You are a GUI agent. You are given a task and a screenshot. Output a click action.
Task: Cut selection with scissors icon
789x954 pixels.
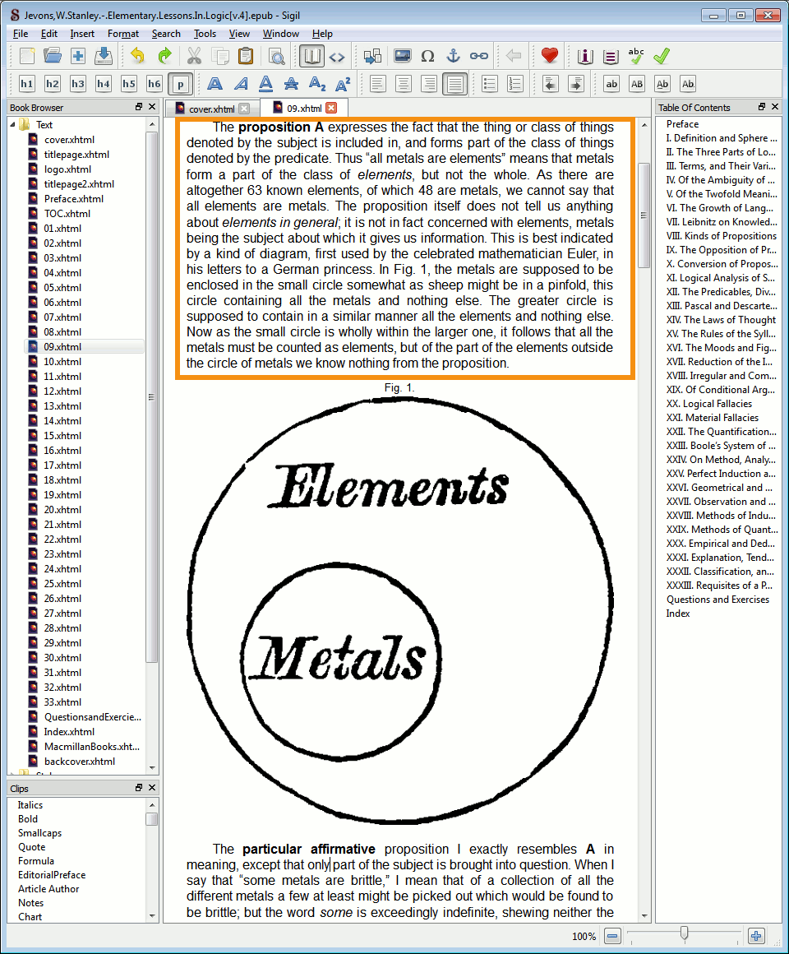click(194, 57)
